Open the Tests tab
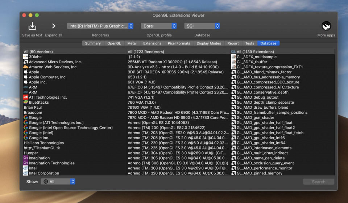Screen dimensions: 348x203 point(250,43)
